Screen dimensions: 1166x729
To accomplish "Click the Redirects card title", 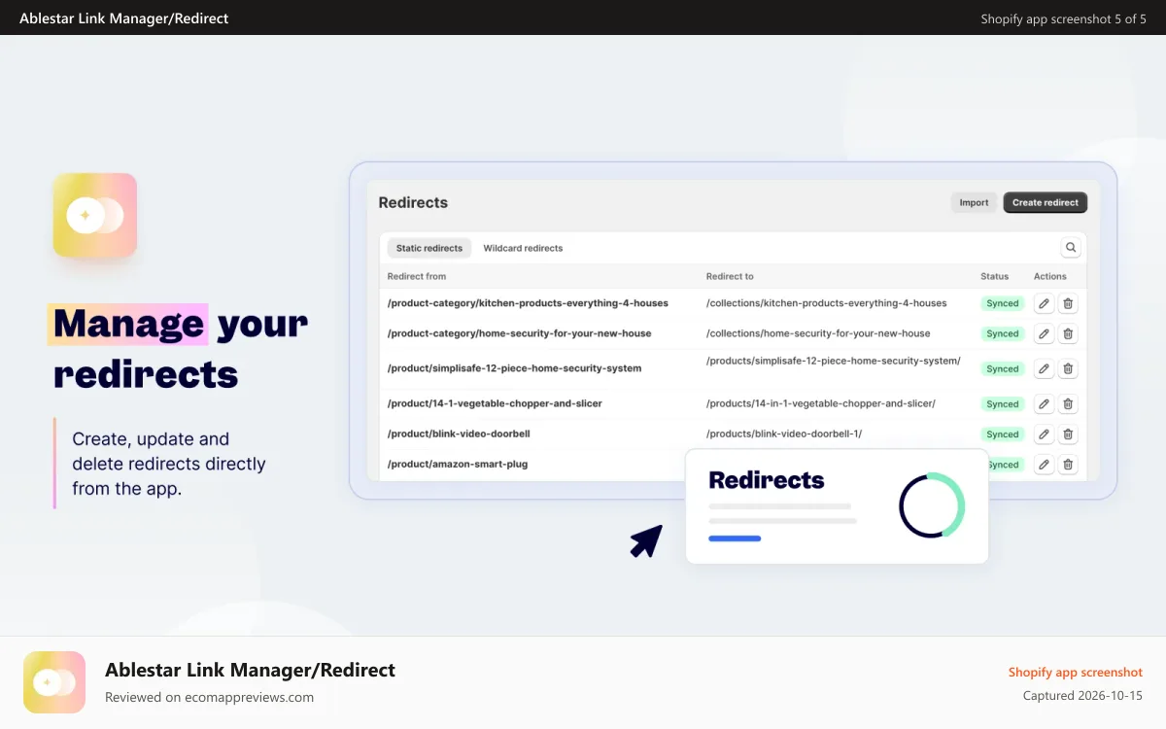I will 767,480.
